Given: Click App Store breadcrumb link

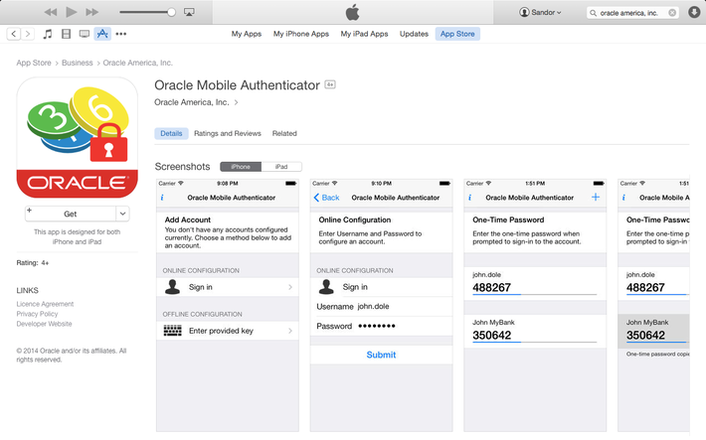Looking at the screenshot, I should click(34, 63).
